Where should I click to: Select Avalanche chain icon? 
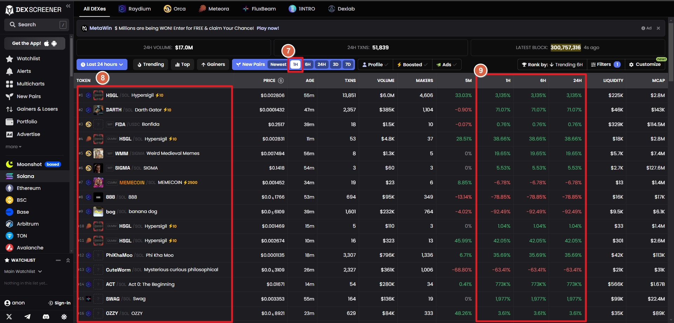(x=9, y=248)
